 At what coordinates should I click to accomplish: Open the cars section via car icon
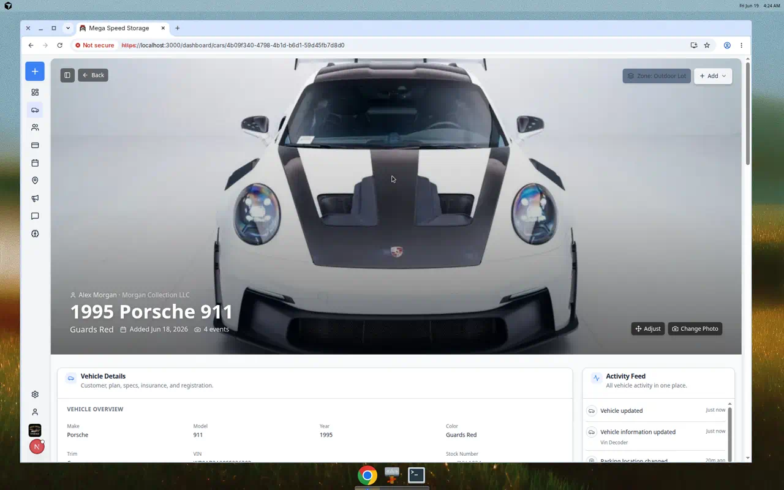35,110
